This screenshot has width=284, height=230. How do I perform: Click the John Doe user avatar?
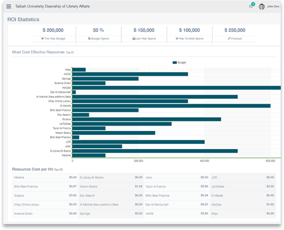click(262, 6)
